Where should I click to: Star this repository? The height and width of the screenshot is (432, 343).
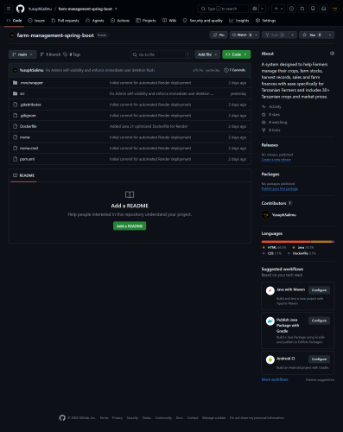(x=312, y=35)
